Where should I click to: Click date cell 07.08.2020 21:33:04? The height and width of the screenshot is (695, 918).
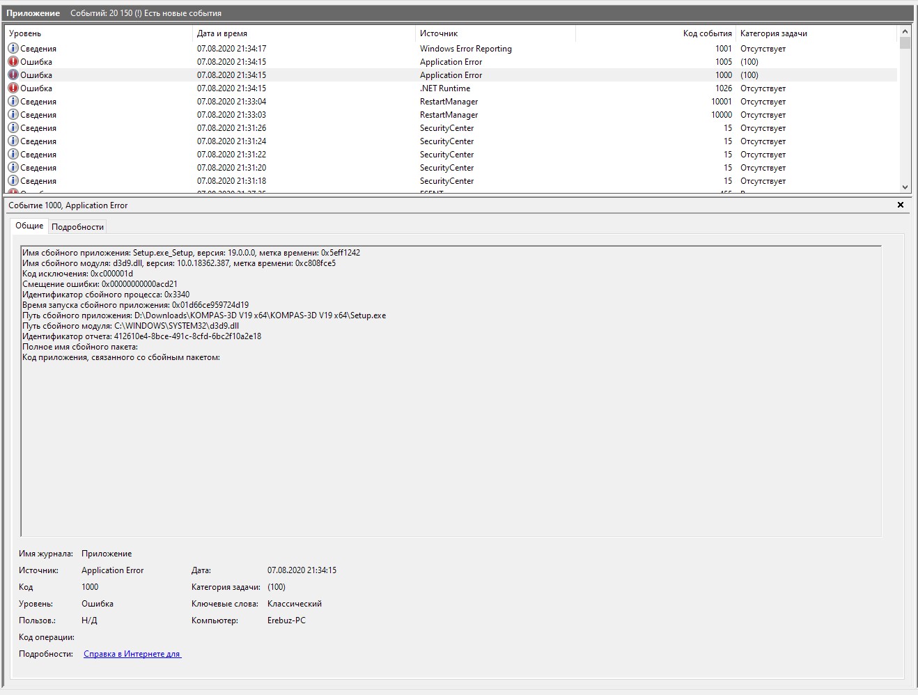pos(231,102)
